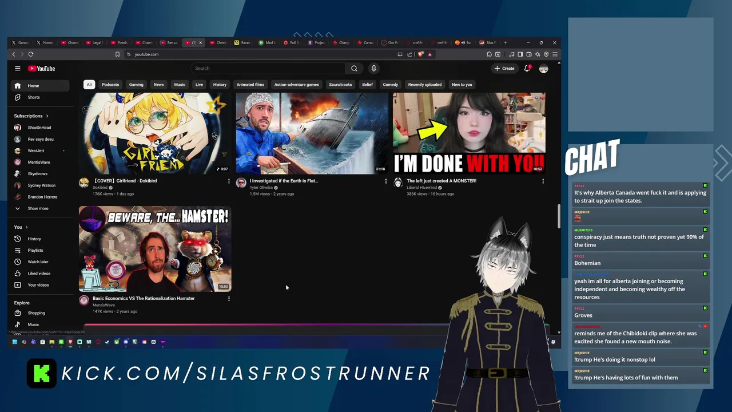This screenshot has height=412, width=732.
Task: Expand Show more subscriptions
Action: [40, 208]
